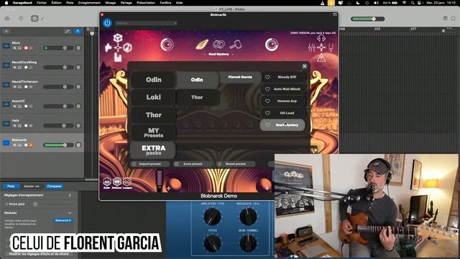This screenshot has width=460, height=259.
Task: Load the OD Lead preset
Action: (x=287, y=113)
